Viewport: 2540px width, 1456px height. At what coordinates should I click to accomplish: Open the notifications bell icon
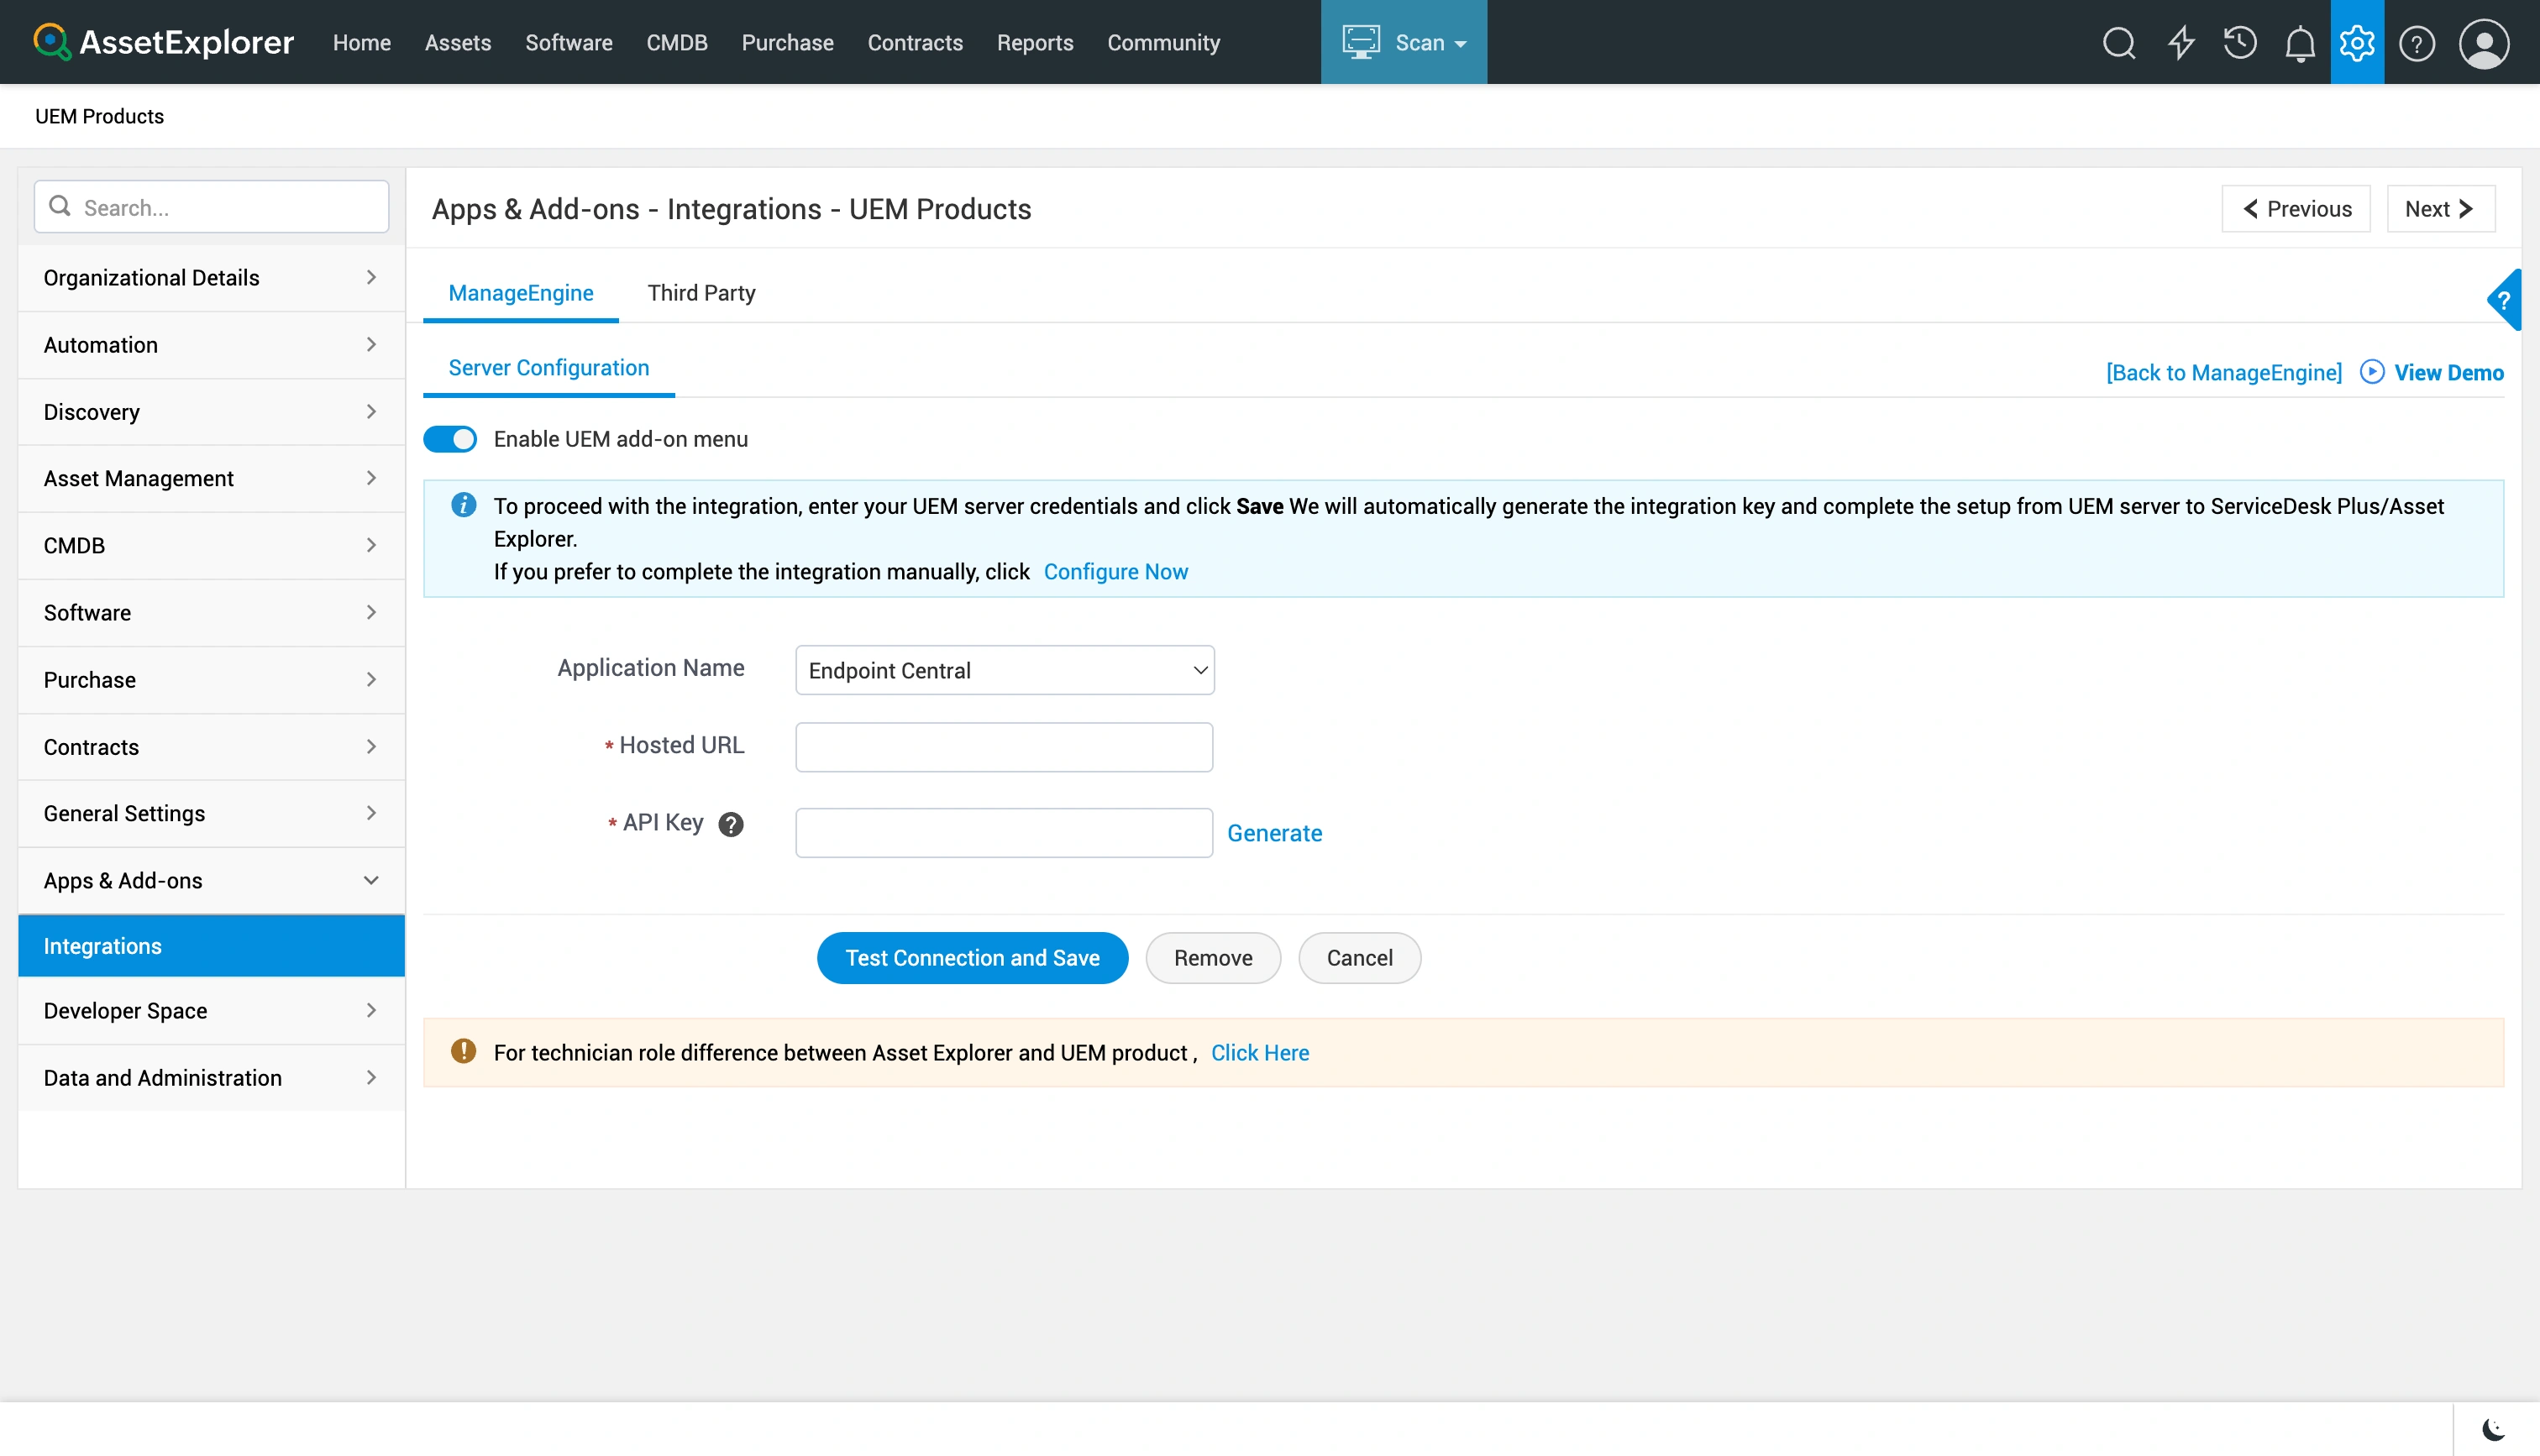tap(2299, 43)
